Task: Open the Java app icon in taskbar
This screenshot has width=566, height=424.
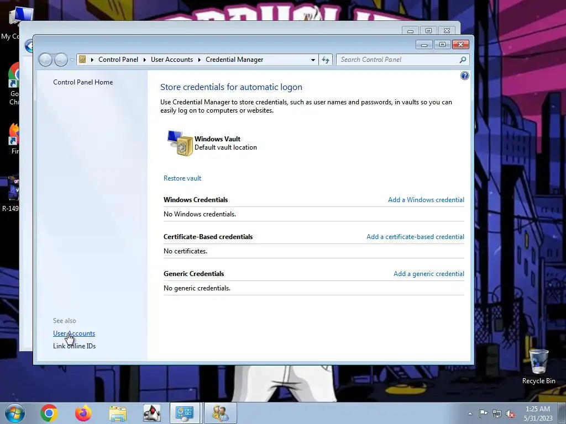Action: click(x=152, y=413)
